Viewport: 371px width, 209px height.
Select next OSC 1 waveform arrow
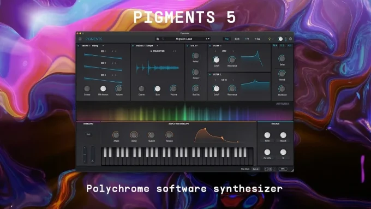tap(116, 51)
